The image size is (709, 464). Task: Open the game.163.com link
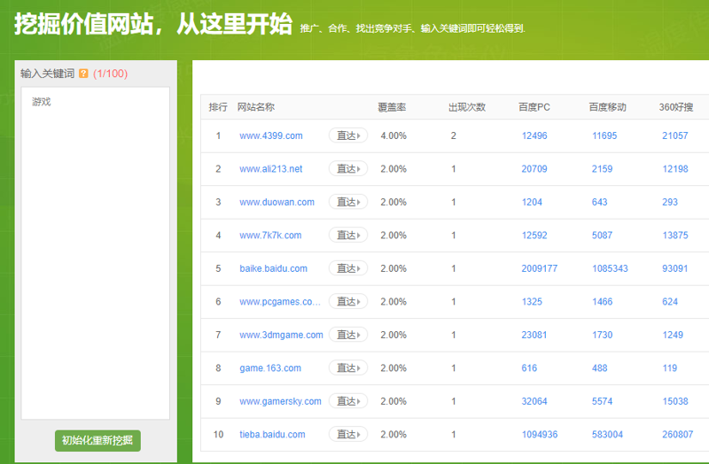(x=270, y=368)
